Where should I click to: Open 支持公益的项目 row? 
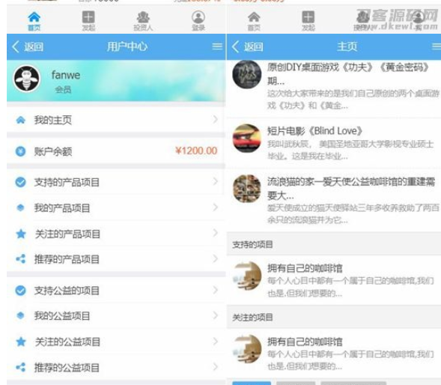click(x=116, y=290)
